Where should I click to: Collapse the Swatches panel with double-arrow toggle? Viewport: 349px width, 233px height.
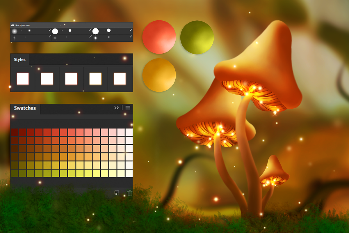pos(116,107)
